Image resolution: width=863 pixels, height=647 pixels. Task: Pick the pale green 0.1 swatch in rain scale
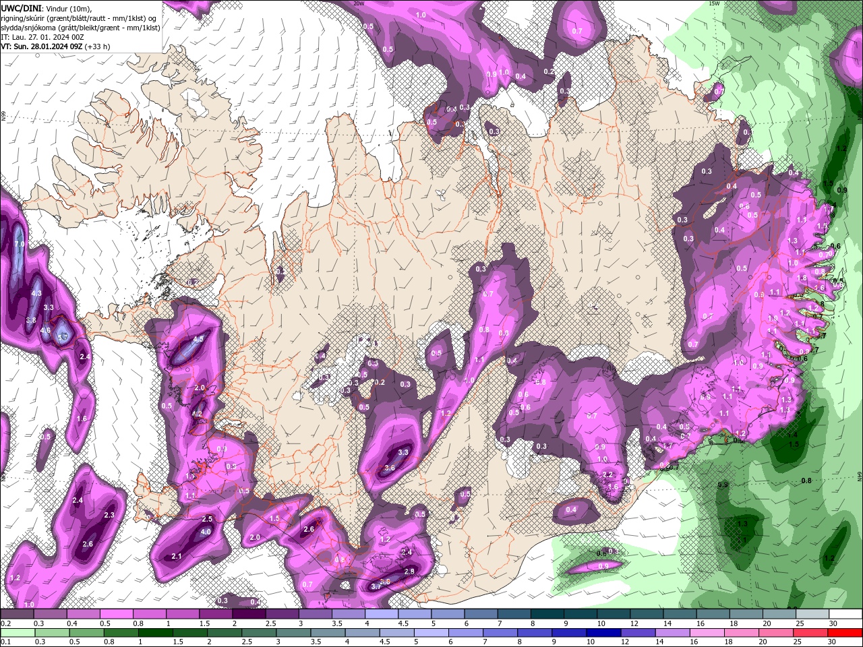click(x=17, y=633)
